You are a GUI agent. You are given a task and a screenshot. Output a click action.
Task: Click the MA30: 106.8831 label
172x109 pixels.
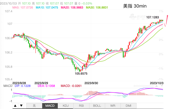pyautogui.click(x=97, y=8)
